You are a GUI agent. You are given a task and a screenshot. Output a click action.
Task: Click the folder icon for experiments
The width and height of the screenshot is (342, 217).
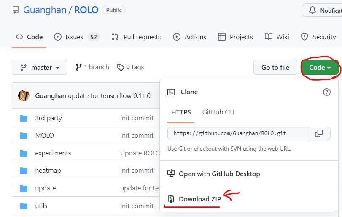click(x=24, y=153)
